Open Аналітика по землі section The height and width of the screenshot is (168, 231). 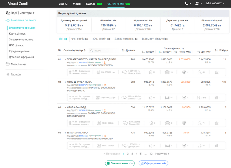(21, 20)
